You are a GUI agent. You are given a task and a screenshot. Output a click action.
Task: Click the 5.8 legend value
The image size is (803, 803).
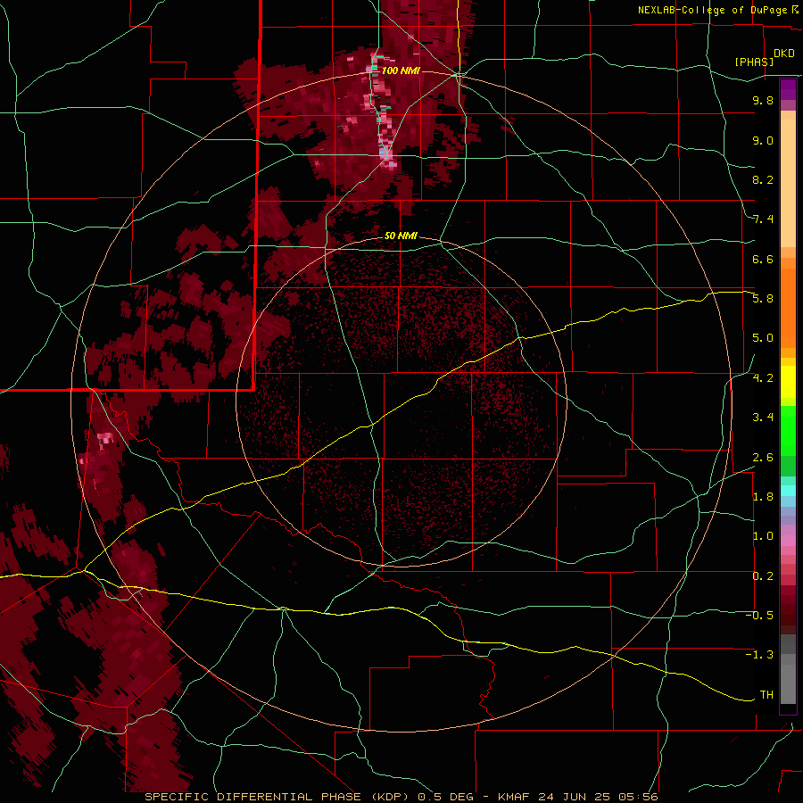coord(763,298)
